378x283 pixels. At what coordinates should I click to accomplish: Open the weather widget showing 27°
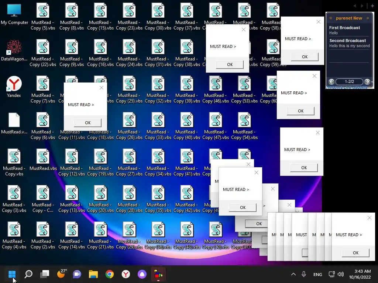pos(62,274)
